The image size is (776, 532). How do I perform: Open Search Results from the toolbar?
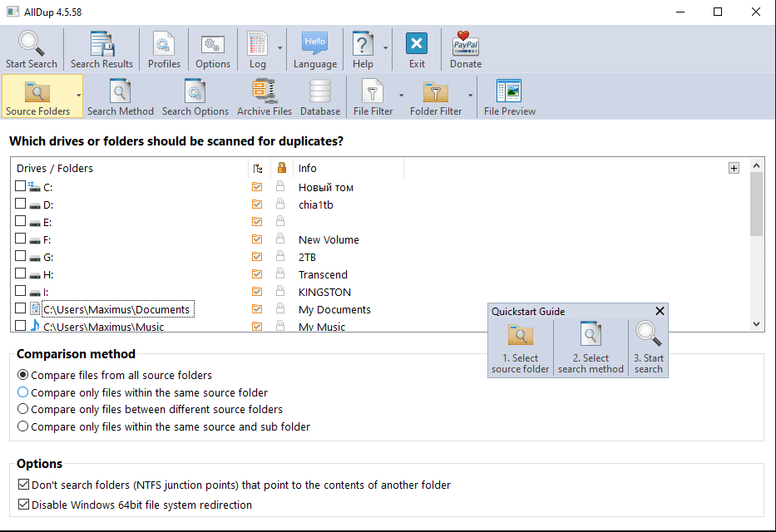pos(101,49)
